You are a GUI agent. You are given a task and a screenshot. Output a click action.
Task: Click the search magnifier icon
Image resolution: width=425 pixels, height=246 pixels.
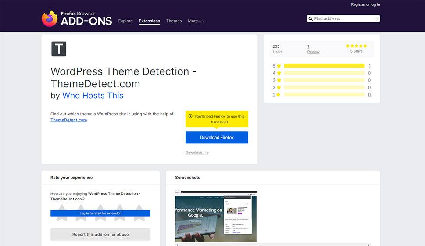[x=311, y=19]
